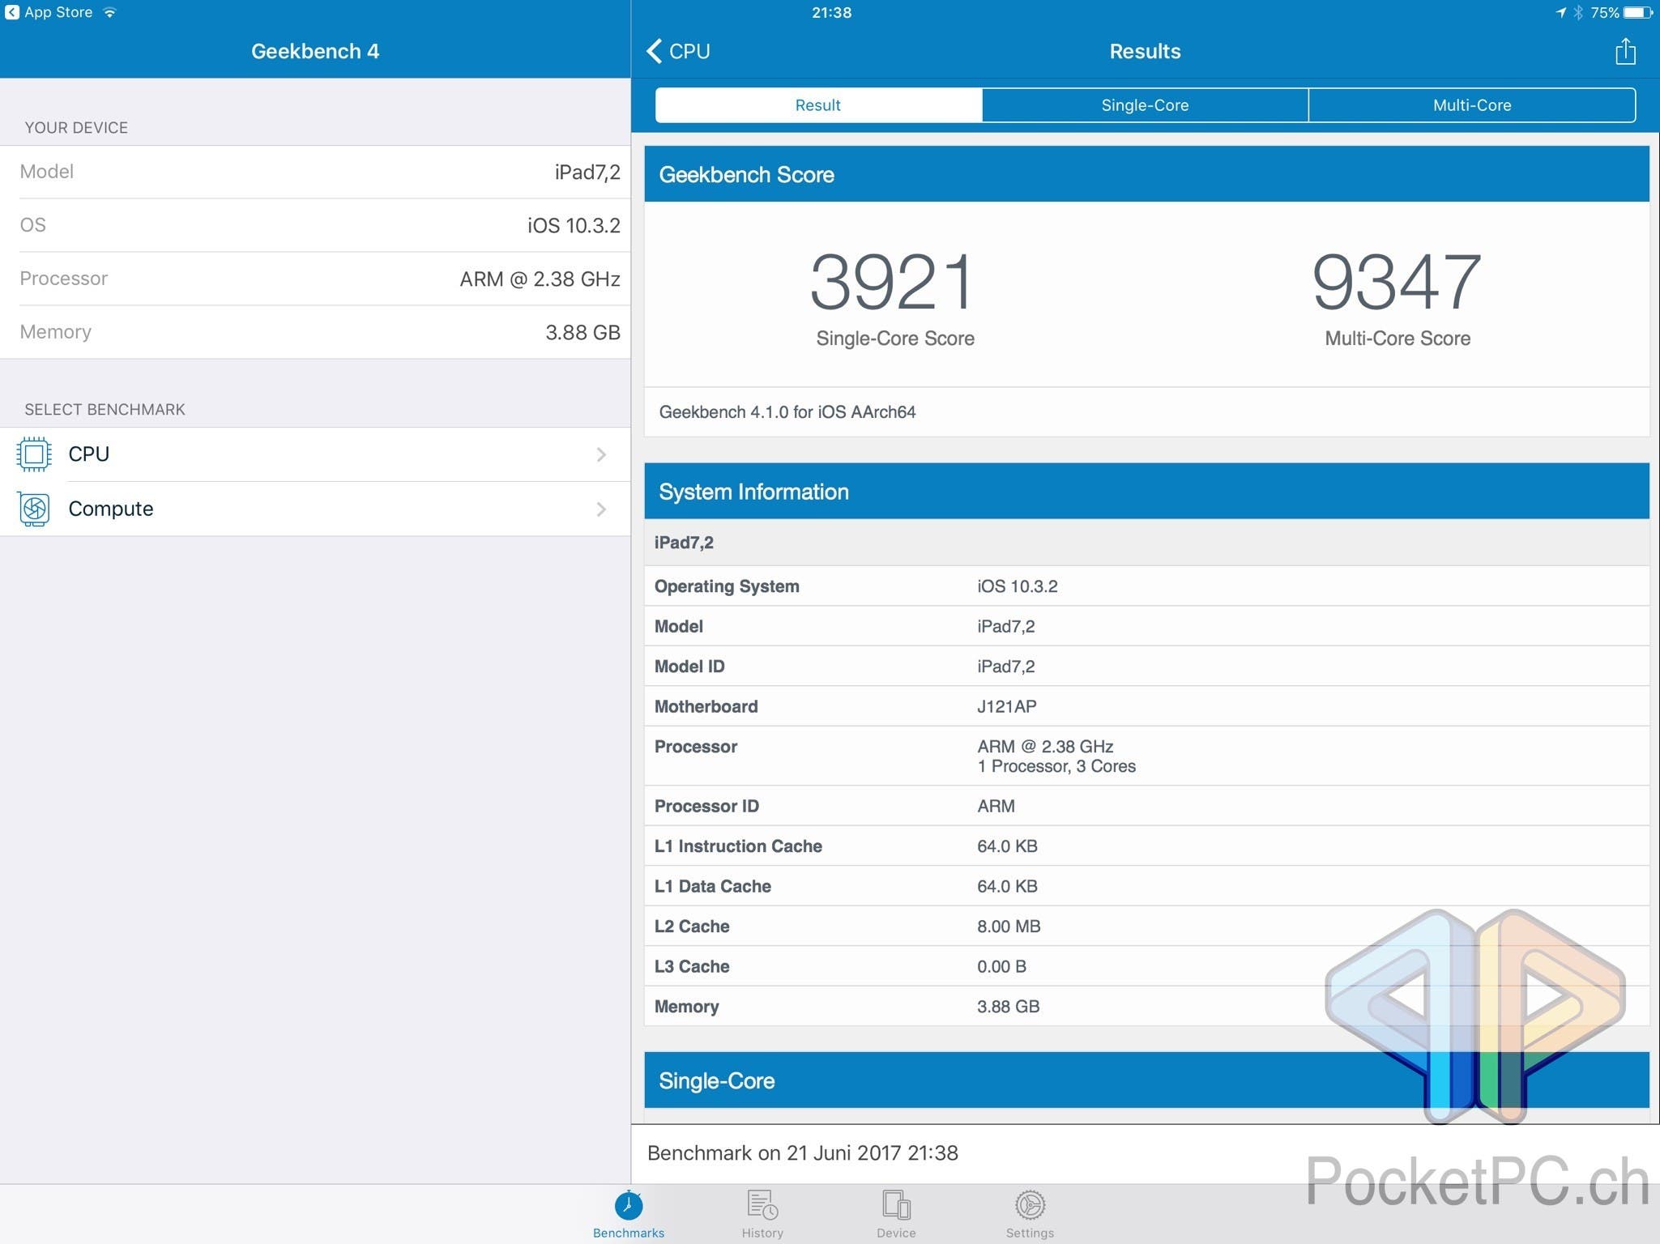The image size is (1660, 1244).
Task: Tap the share icon in Results header
Action: click(1624, 52)
